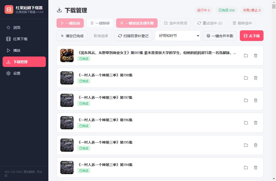Delete the 第197集 download
276x181 pixels.
pyautogui.click(x=256, y=100)
